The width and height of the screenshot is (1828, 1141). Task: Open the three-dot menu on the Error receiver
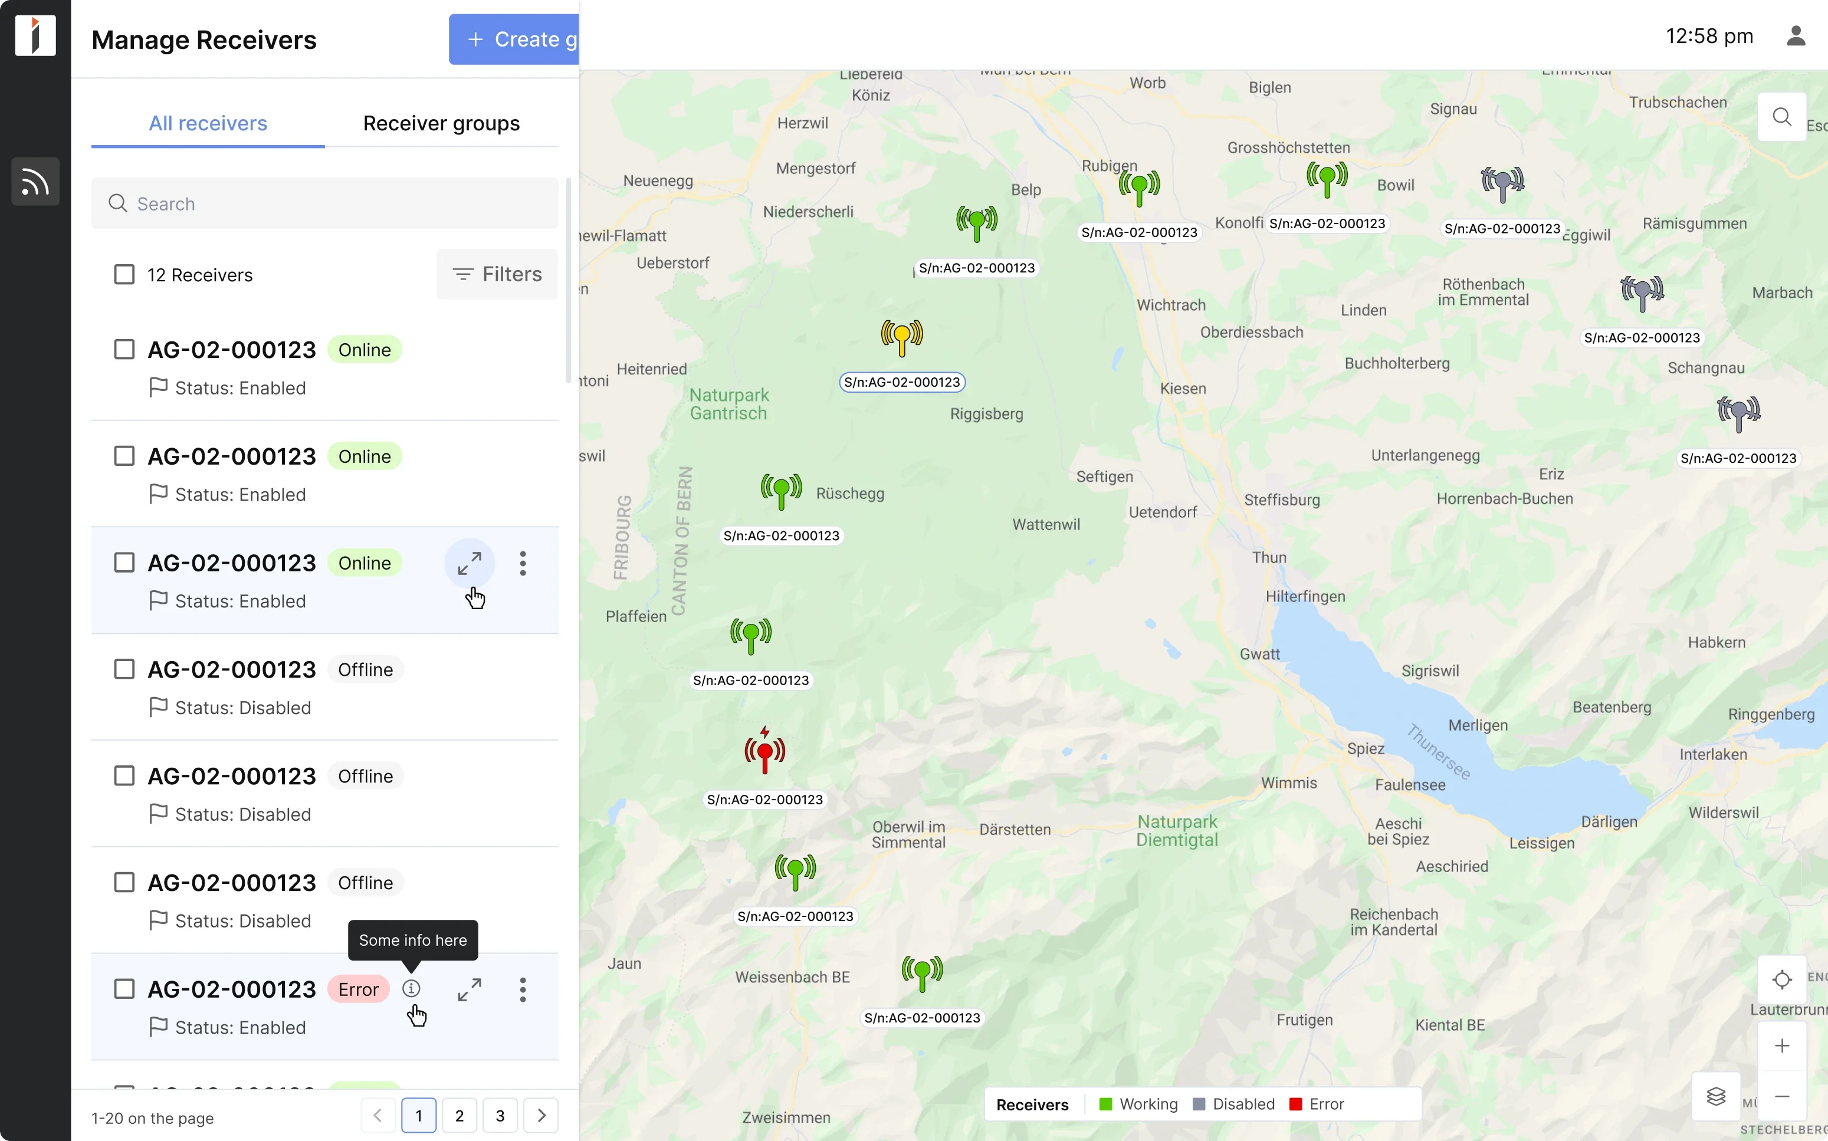522,989
